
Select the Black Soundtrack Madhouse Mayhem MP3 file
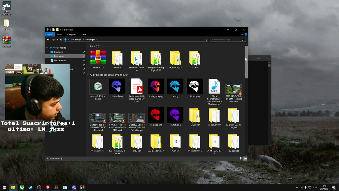[214, 92]
